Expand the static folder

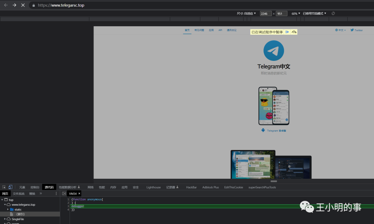coord(8,209)
